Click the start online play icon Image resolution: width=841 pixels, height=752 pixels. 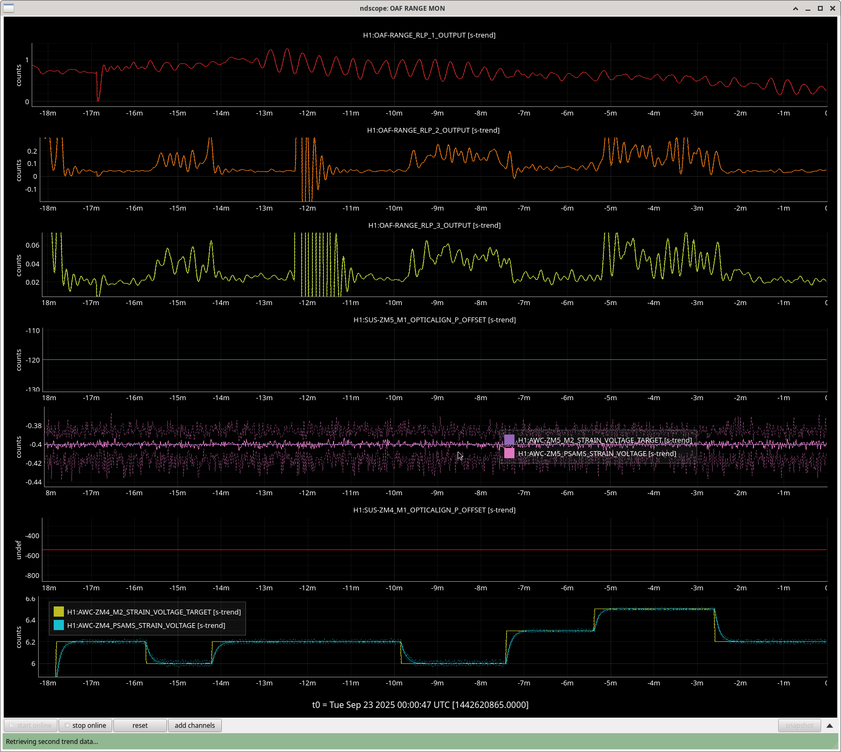[11, 725]
